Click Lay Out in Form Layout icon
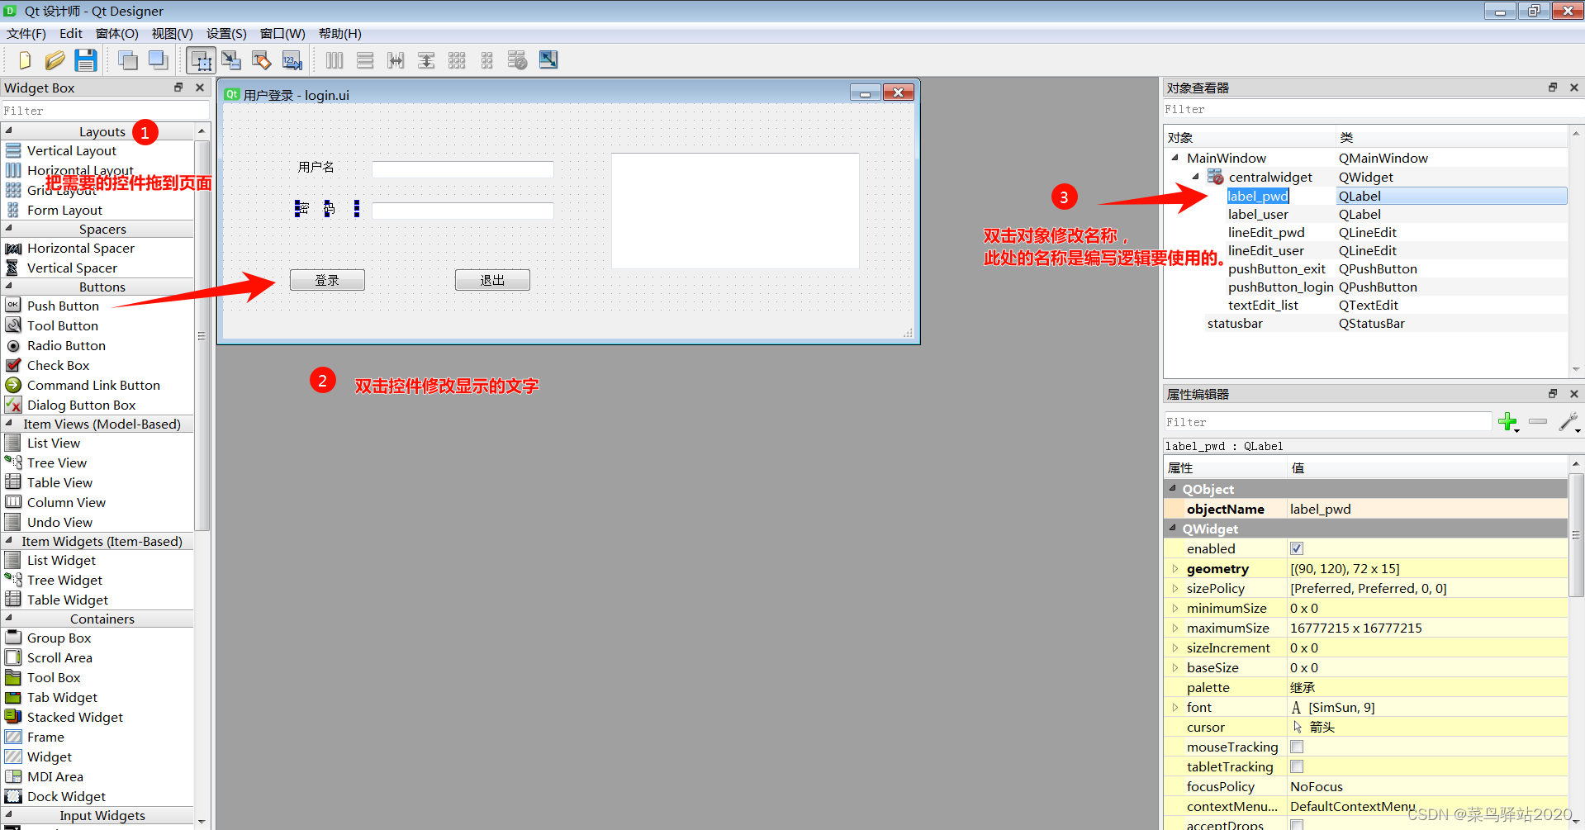 [486, 60]
